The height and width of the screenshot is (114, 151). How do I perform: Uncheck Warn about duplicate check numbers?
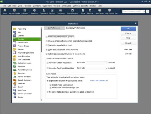click(x=46, y=50)
